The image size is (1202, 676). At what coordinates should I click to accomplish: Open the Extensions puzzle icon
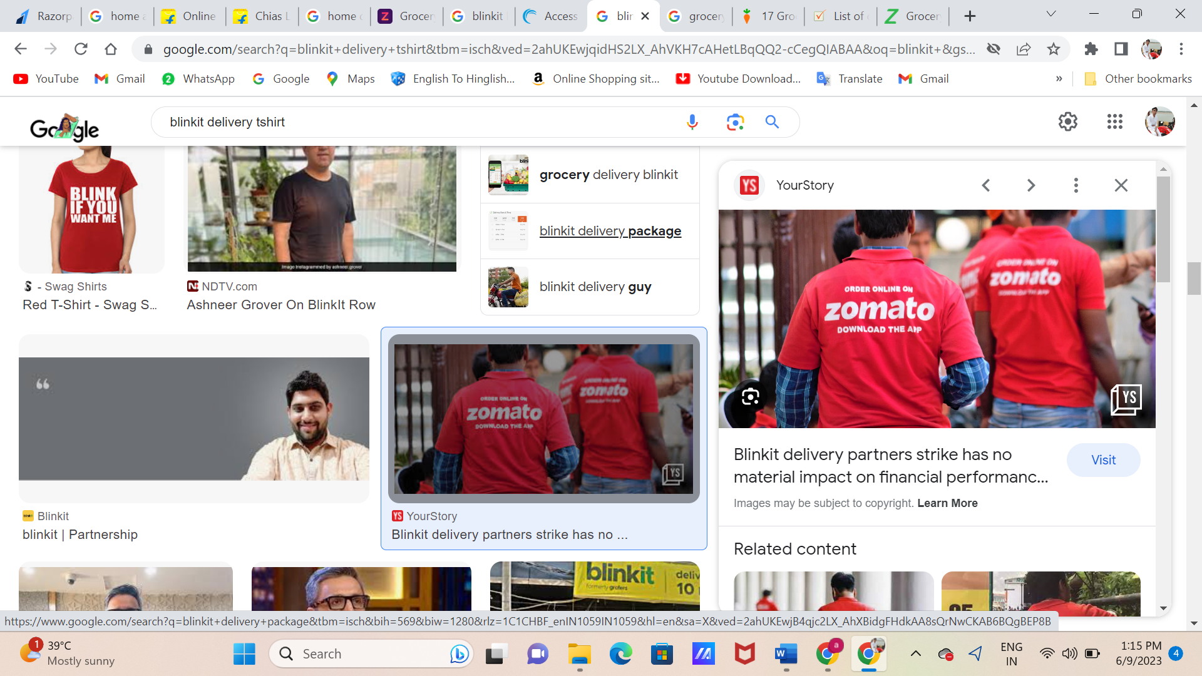(x=1091, y=49)
